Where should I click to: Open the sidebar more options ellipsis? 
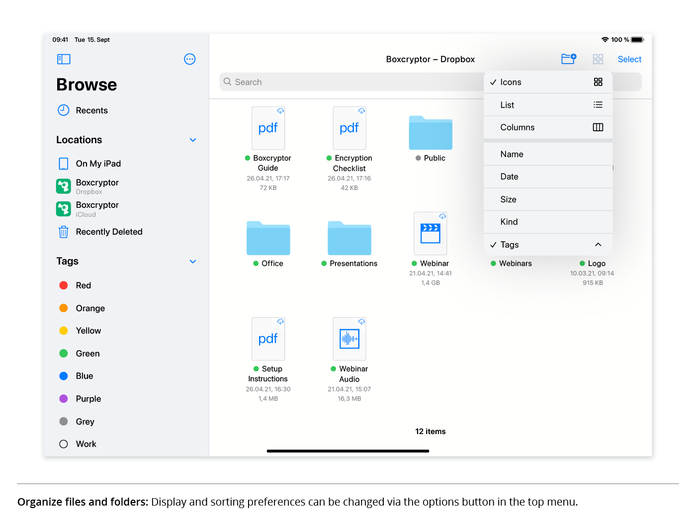tap(189, 59)
